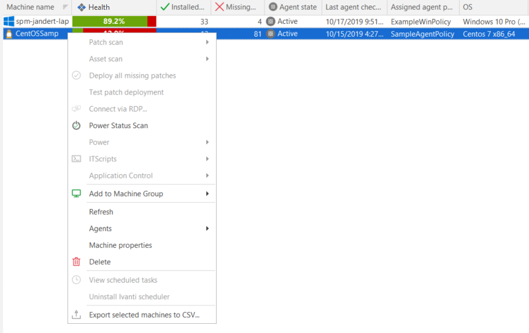Click the 10/15/2019 4:27 check-in cell
Image resolution: width=529 pixels, height=333 pixels.
pos(355,34)
